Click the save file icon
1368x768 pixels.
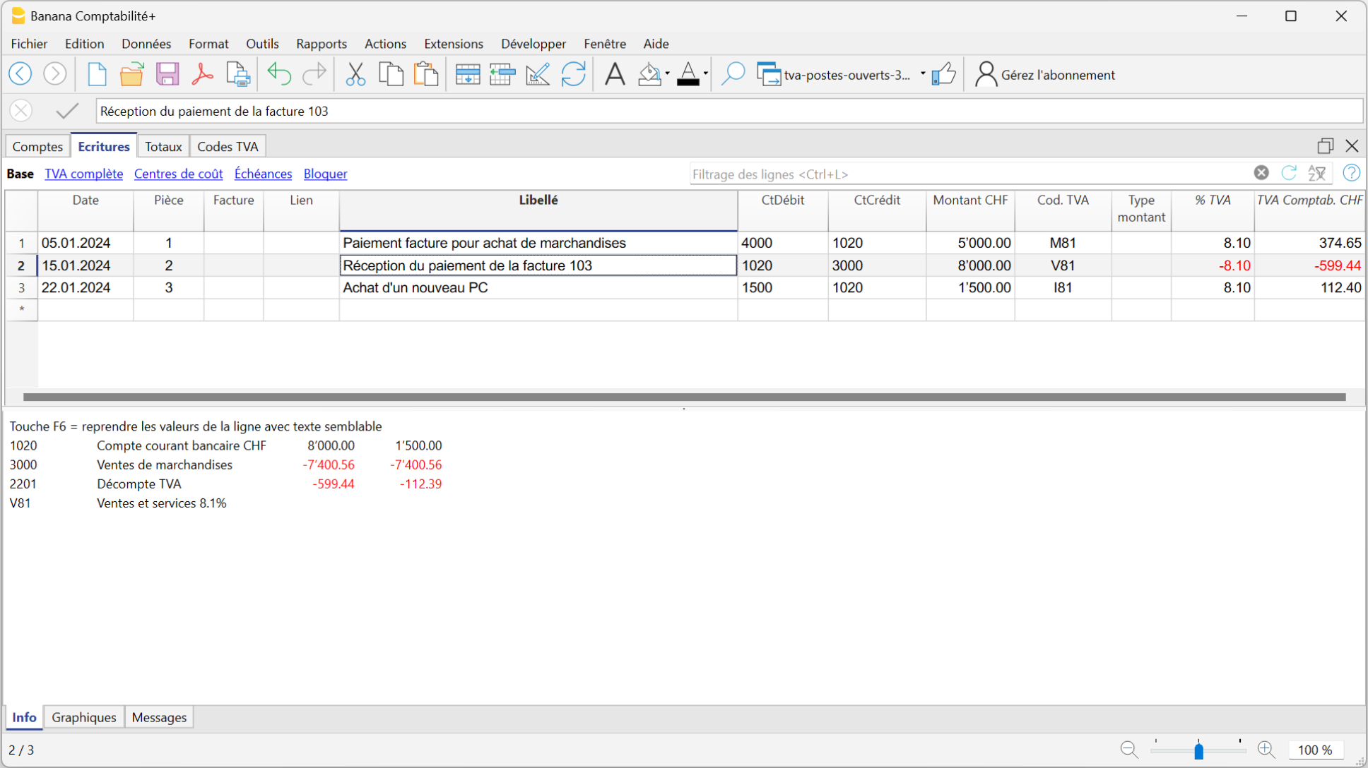[x=167, y=74]
